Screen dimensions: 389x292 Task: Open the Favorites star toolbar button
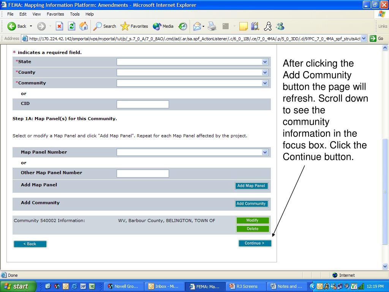pyautogui.click(x=134, y=26)
